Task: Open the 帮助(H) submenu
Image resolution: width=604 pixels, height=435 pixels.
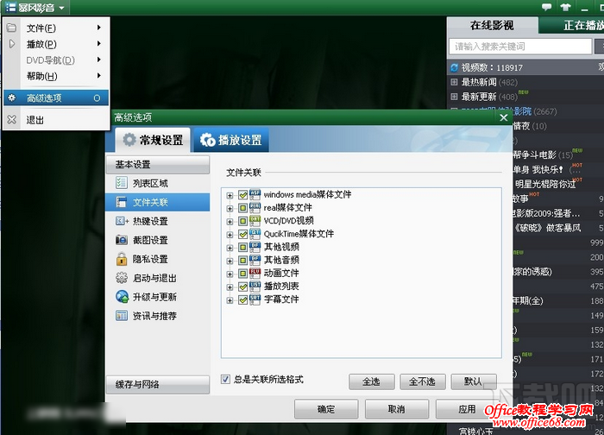Action: (x=56, y=75)
